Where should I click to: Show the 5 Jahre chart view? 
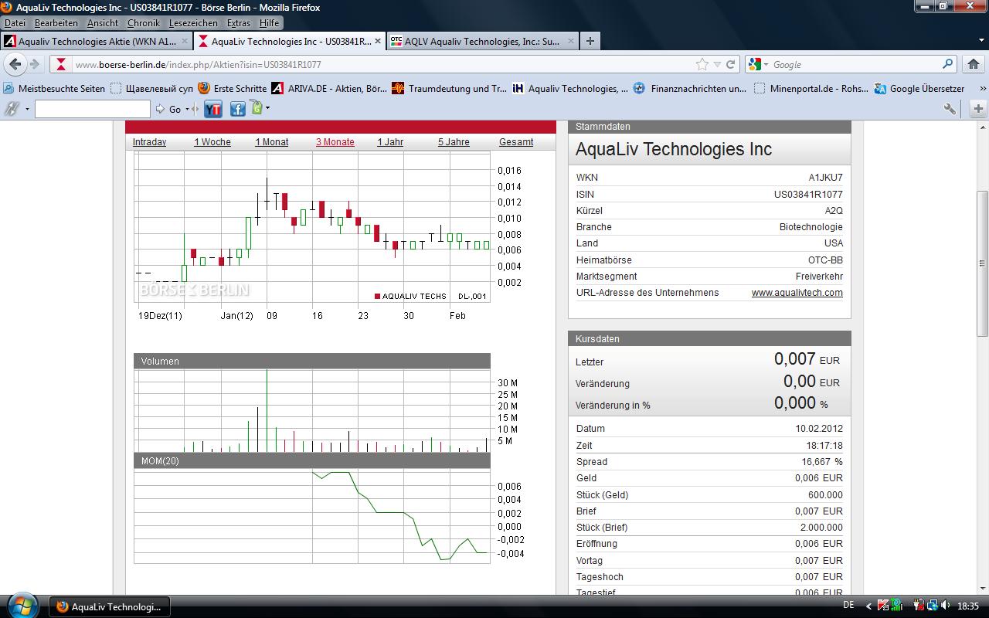(453, 141)
